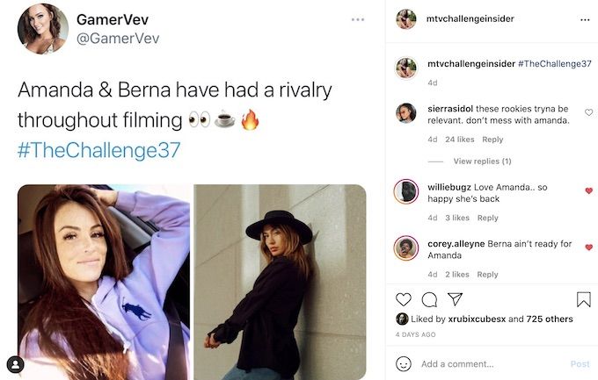The image size is (598, 380).
Task: View 24 likes on sierrasidol comment
Action: click(x=460, y=140)
